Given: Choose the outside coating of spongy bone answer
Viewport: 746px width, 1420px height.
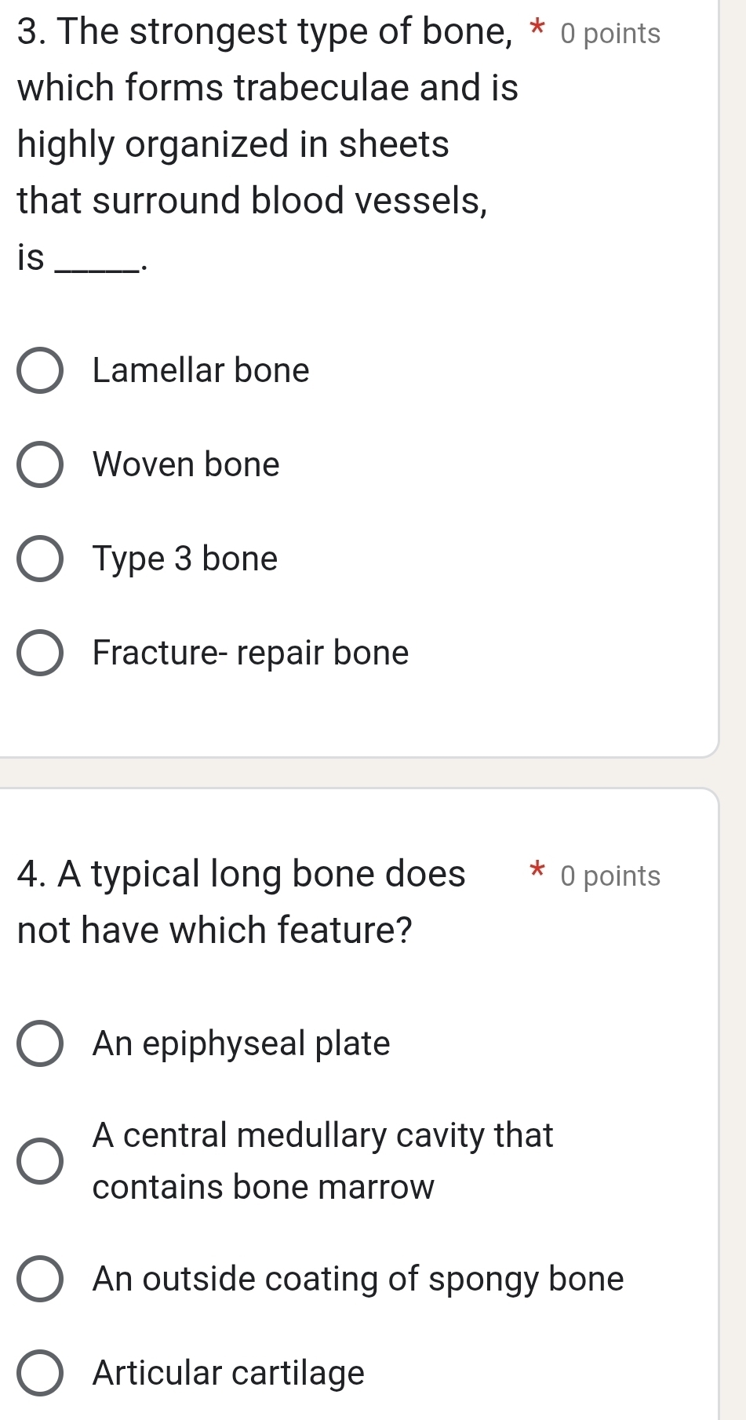Looking at the screenshot, I should [42, 1279].
